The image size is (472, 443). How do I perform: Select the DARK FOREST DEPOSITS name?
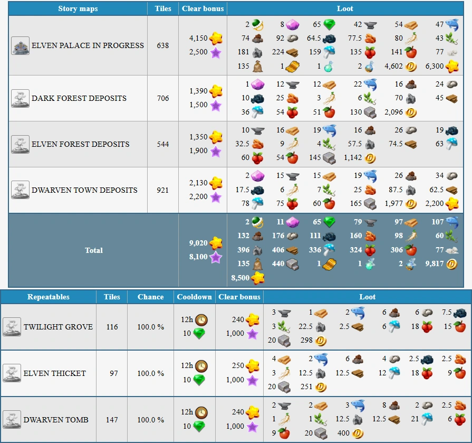coord(79,98)
